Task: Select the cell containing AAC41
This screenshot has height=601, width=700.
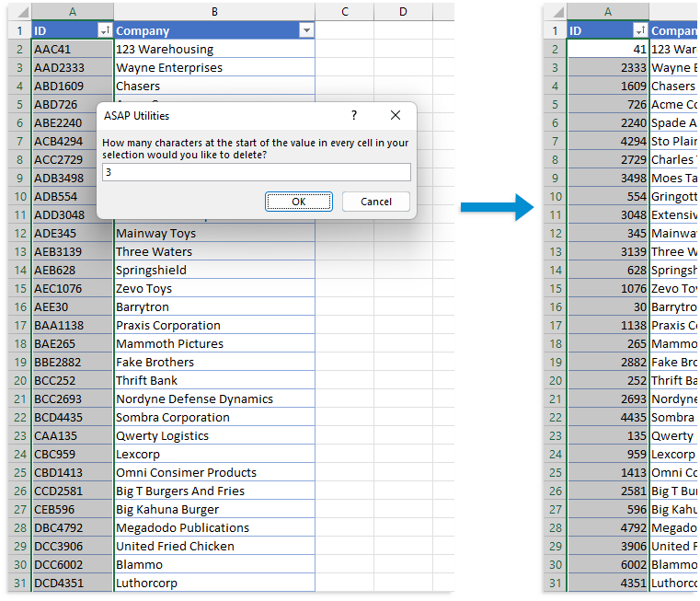Action: 73,50
